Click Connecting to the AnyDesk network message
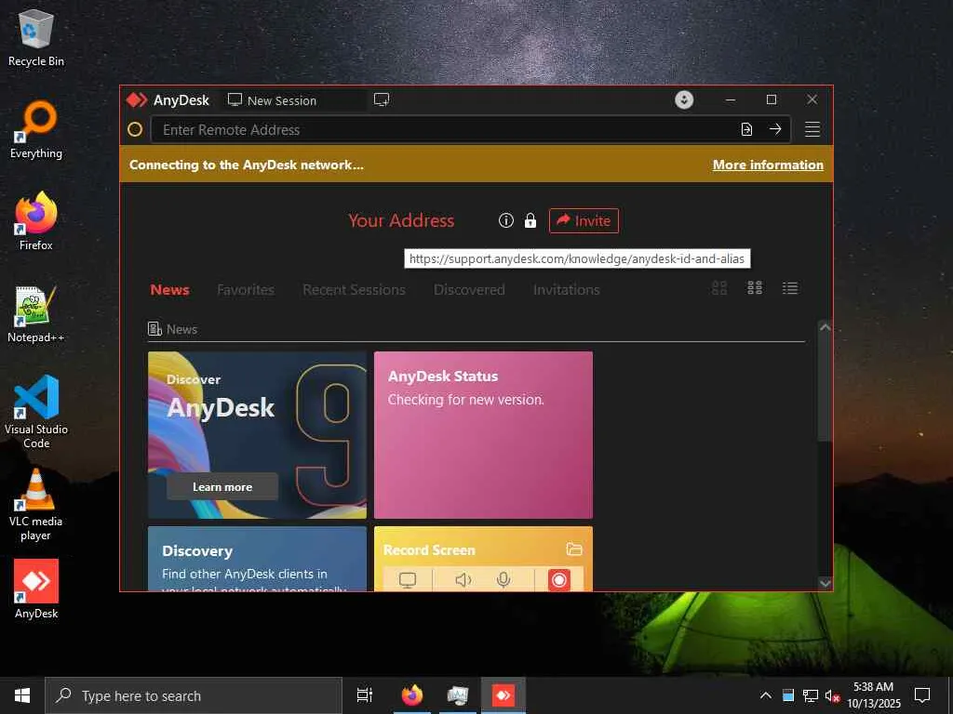 (x=246, y=165)
